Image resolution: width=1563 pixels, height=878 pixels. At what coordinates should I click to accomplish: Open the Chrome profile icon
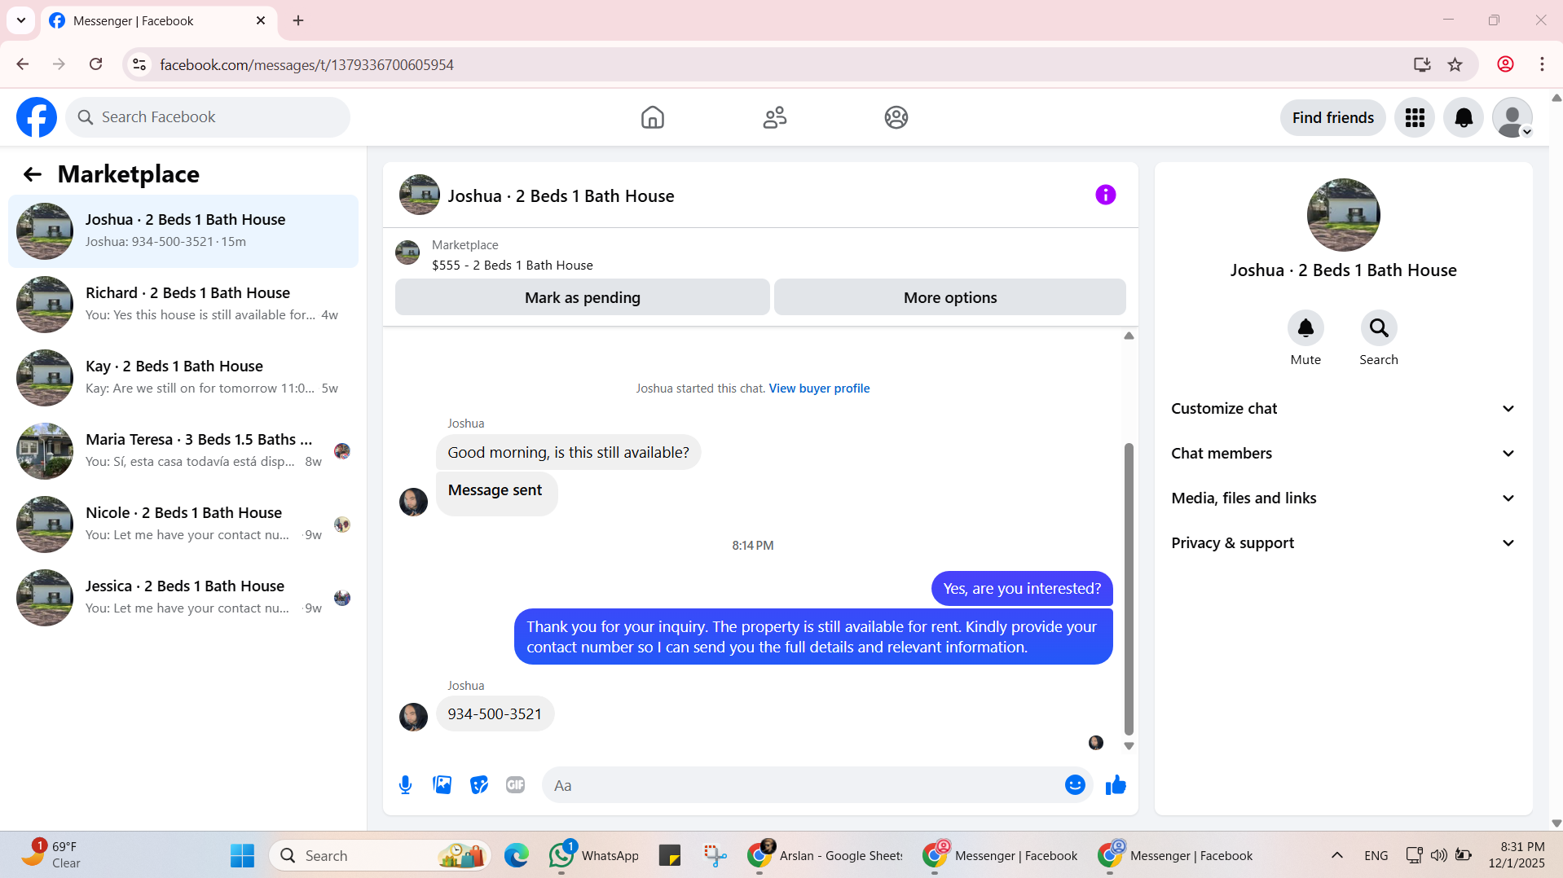coord(1505,64)
